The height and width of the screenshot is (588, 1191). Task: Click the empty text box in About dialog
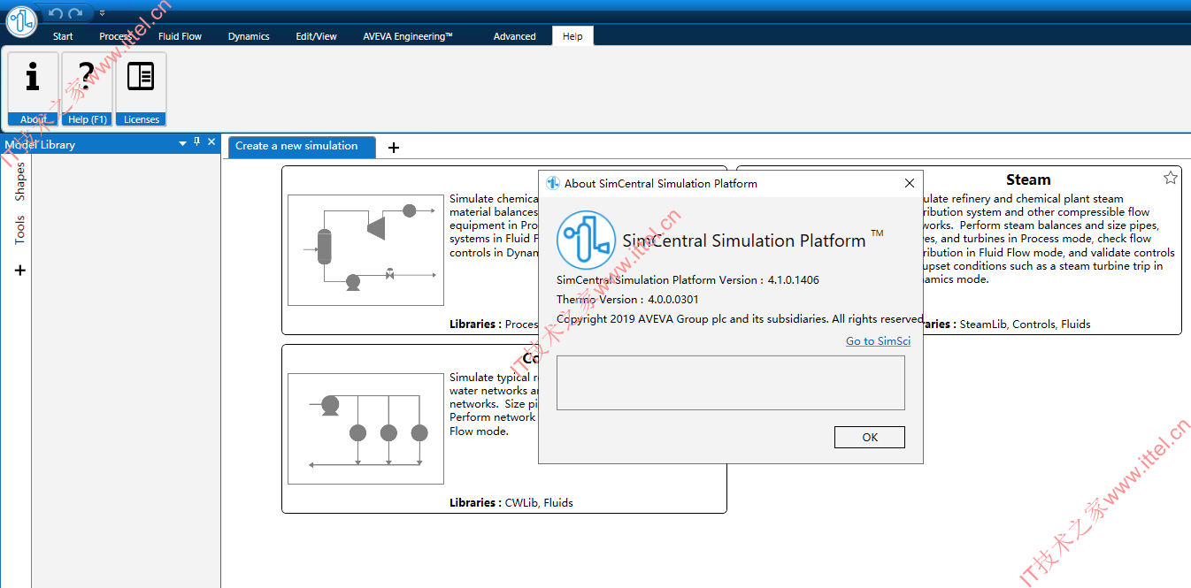[x=731, y=383]
